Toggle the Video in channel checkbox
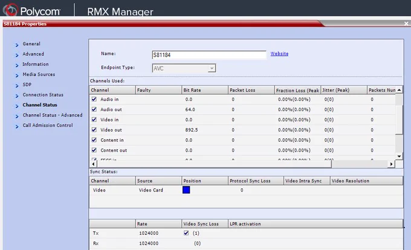 point(94,120)
